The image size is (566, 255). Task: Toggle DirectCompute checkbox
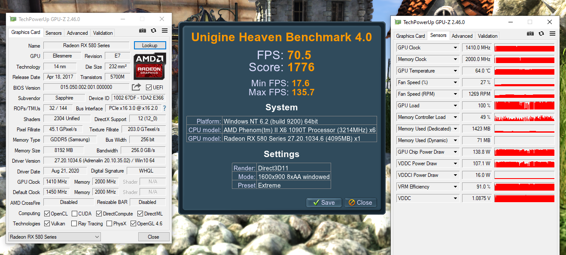click(x=99, y=213)
